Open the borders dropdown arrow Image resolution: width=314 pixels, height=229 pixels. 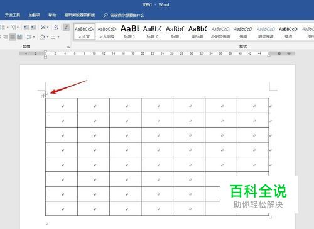[x=58, y=37]
